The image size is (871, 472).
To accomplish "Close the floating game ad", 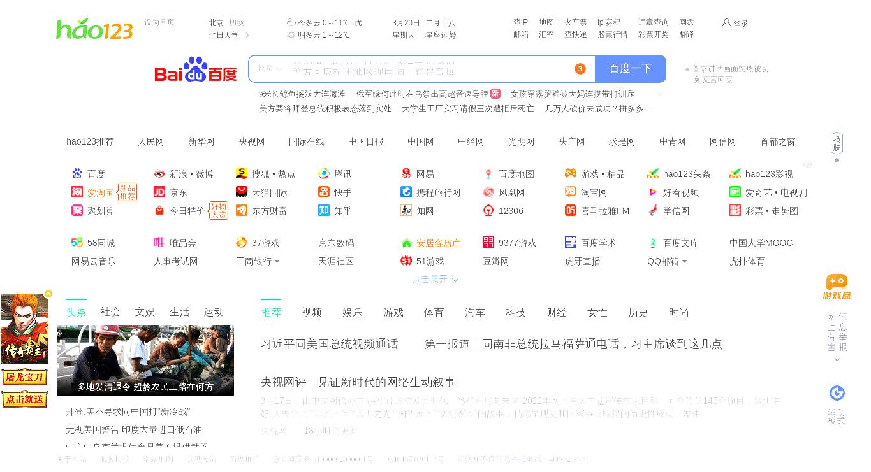I will click(48, 294).
